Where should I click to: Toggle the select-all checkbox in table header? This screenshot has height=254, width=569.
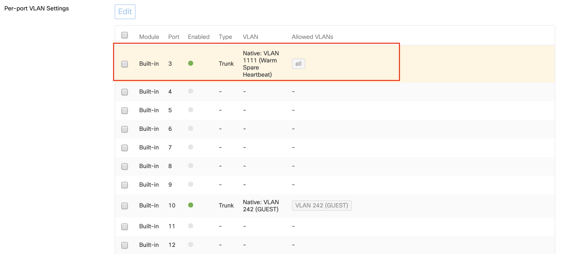coord(125,35)
